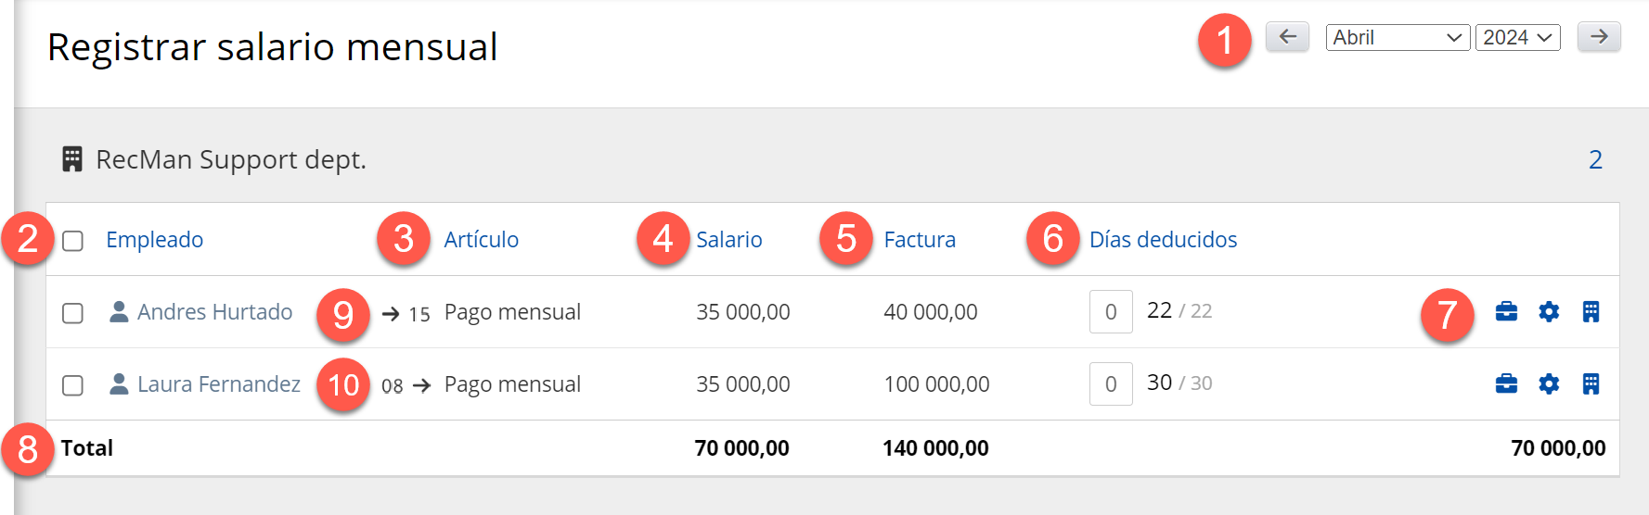Sort by Empleado column header
Screen dimensions: 1649x515
(x=154, y=240)
